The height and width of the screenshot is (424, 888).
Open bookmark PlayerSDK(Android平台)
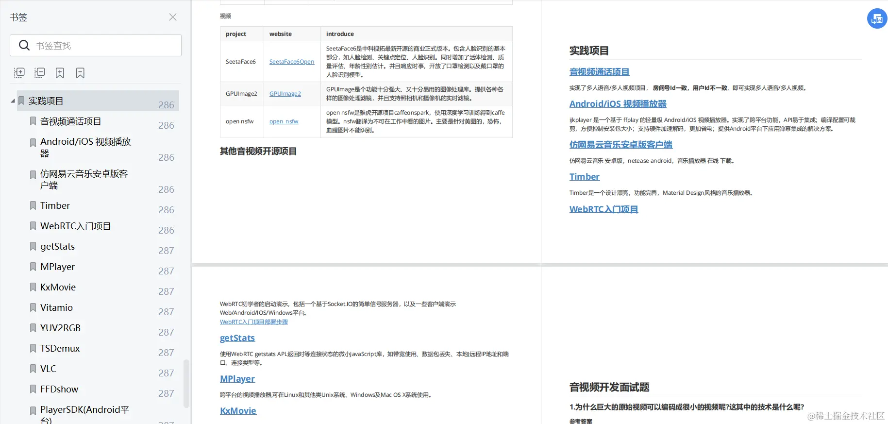click(84, 414)
